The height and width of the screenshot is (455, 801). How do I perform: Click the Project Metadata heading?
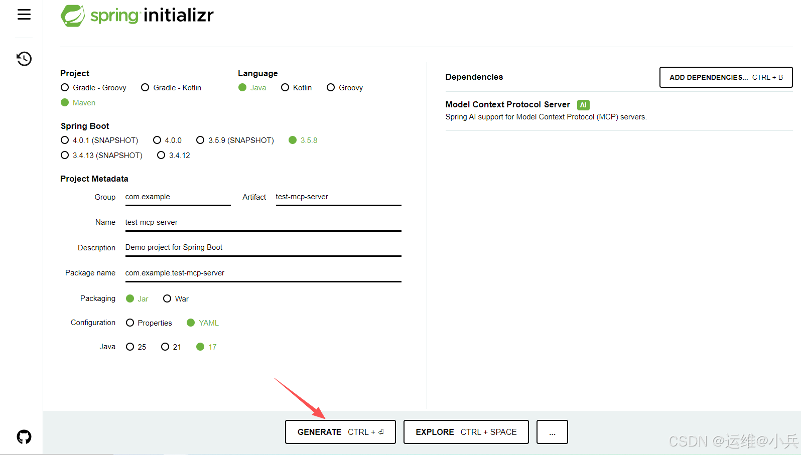(94, 179)
